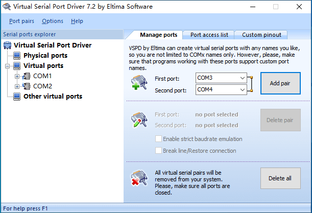Enable strict baudrate emulation checkbox
The image size is (312, 213).
[x=158, y=139]
